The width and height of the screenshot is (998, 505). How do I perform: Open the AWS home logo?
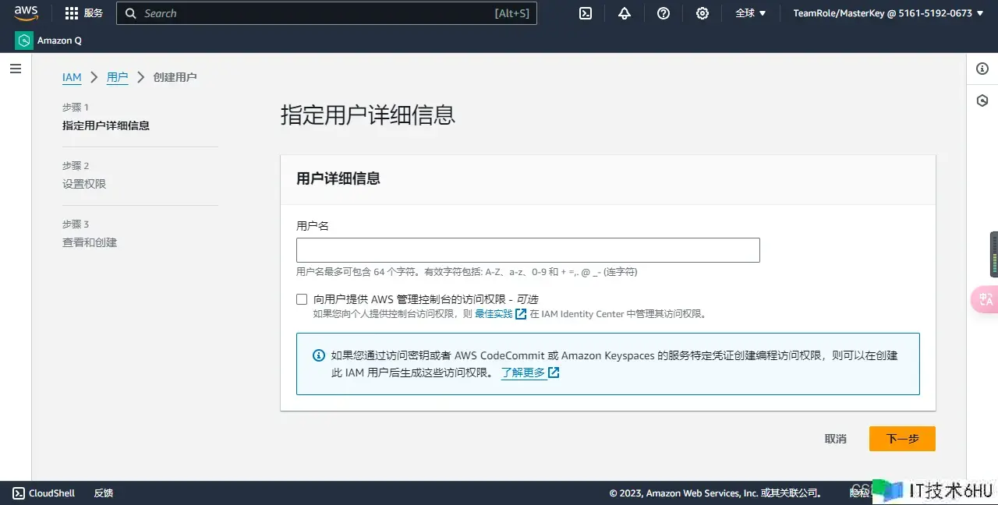click(x=26, y=13)
